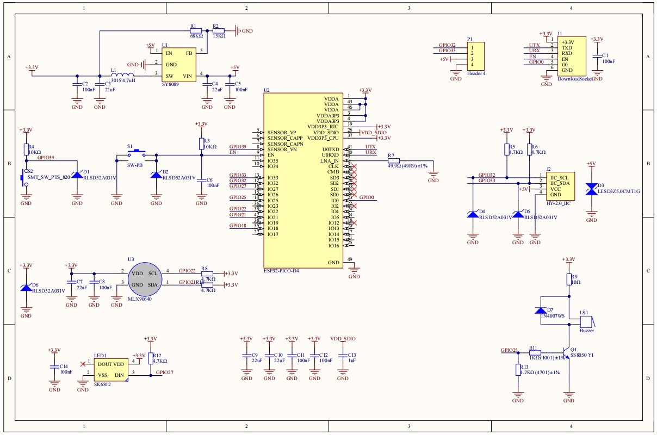657x435 pixels.
Task: Click the SK6812 LED1 component
Action: 110,369
